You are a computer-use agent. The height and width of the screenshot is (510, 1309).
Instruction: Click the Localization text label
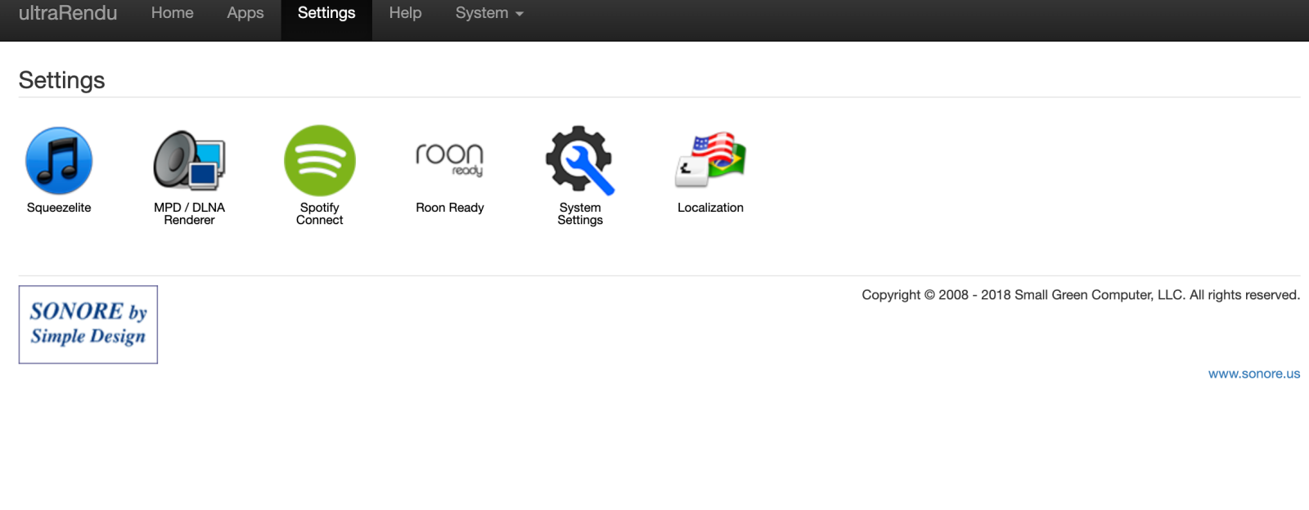(x=711, y=208)
